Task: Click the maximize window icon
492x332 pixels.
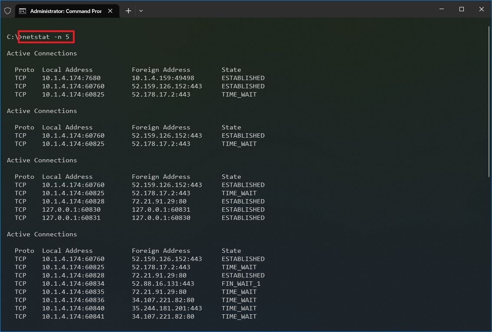Action: 462,9
